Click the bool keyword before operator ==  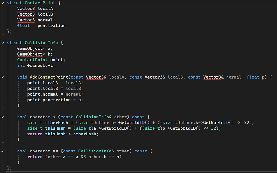(22, 151)
